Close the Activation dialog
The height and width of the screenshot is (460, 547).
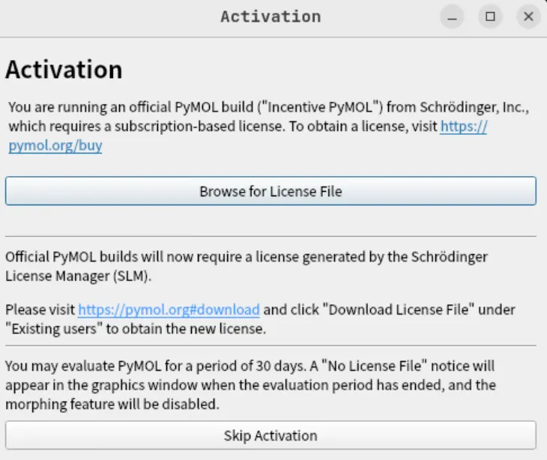[x=528, y=16]
